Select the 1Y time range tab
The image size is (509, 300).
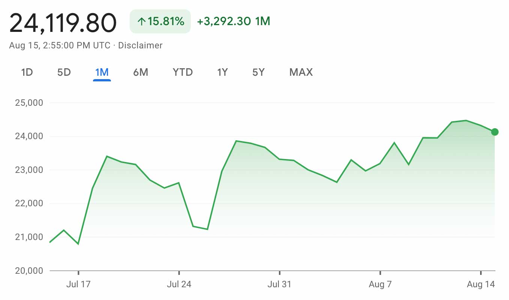pos(223,72)
